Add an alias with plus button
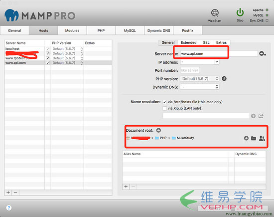This screenshot has width=274, height=217. [x=126, y=187]
